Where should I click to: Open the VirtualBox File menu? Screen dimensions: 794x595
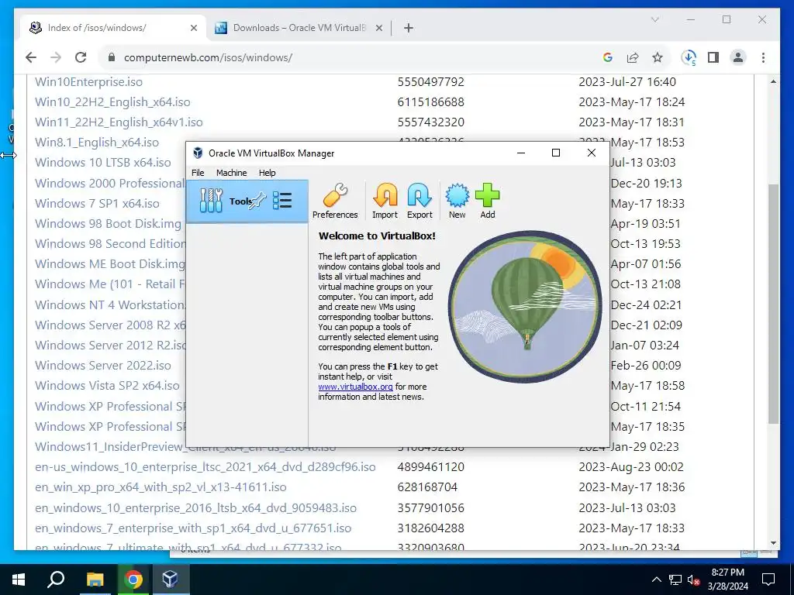pos(198,173)
